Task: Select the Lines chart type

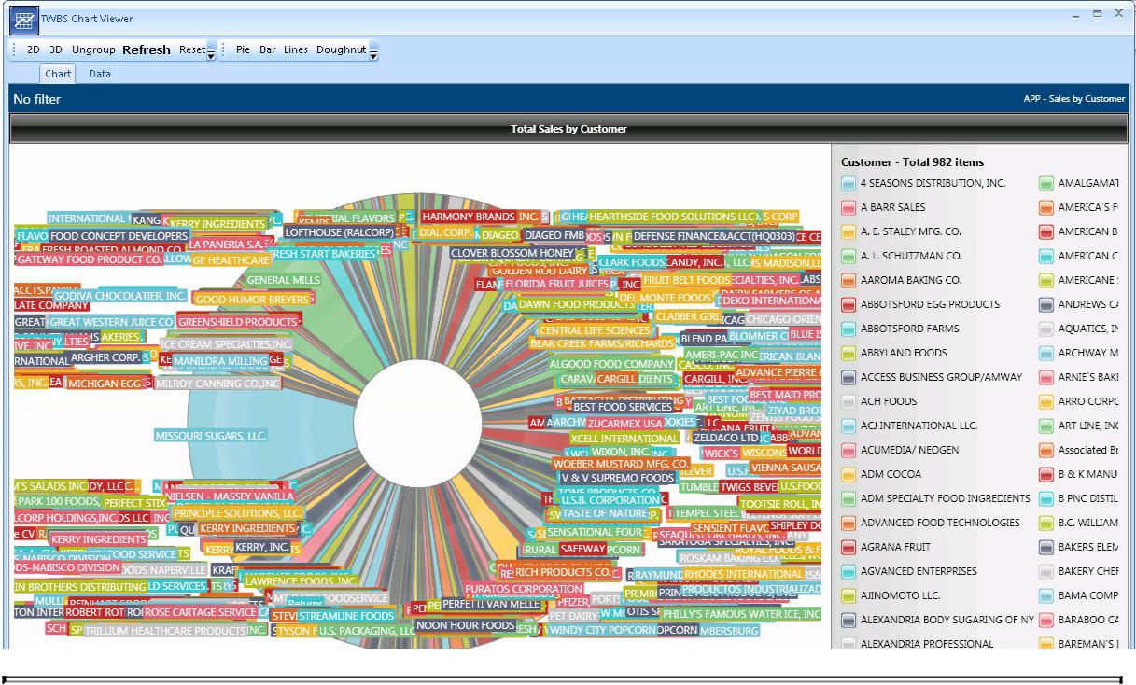Action: (296, 49)
